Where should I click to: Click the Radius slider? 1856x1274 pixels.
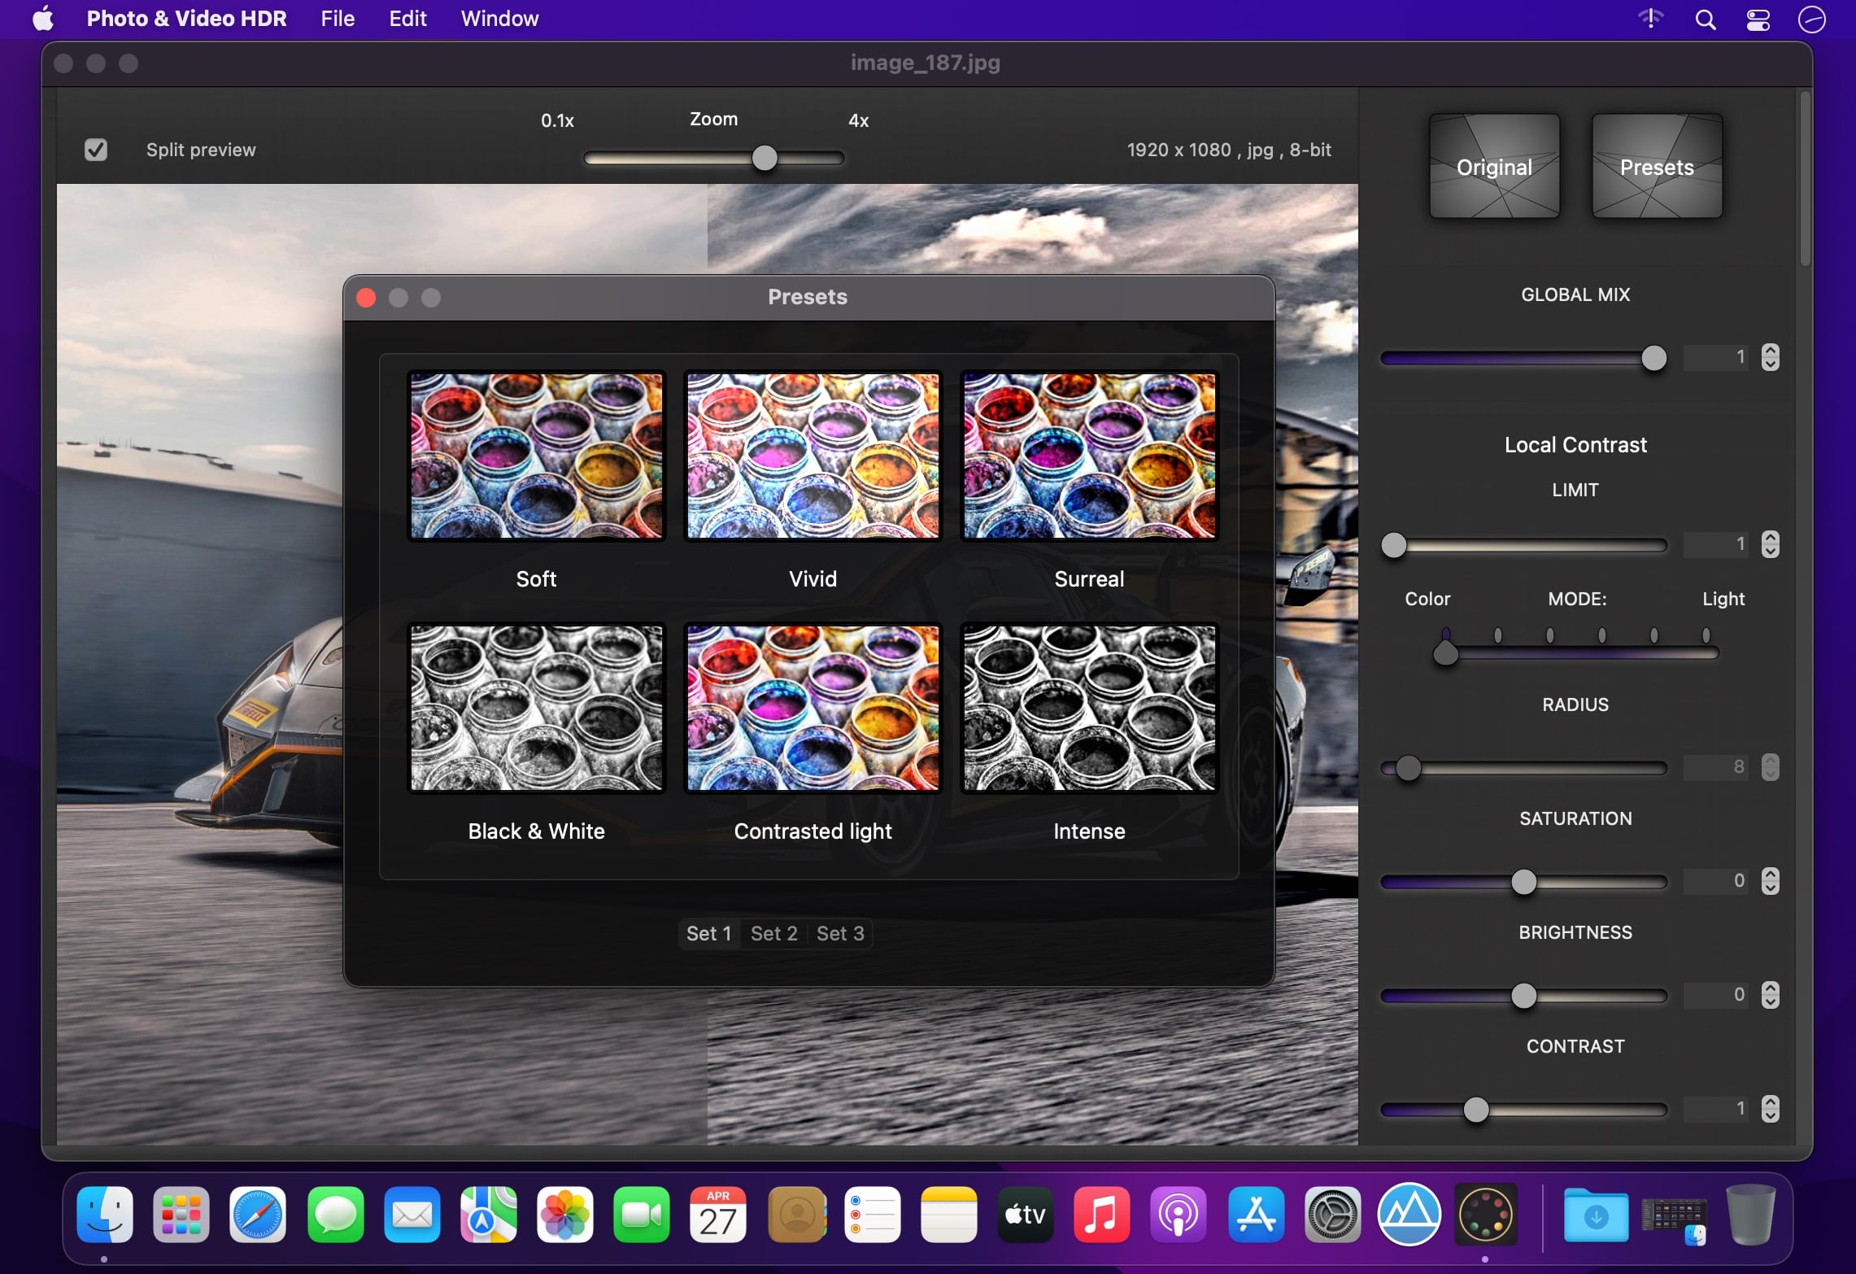[x=1524, y=768]
